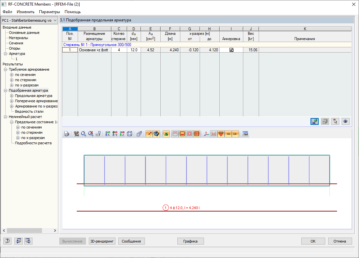Collapse the Нелинейный расчет node
This screenshot has height=258, width=359.
(6, 117)
